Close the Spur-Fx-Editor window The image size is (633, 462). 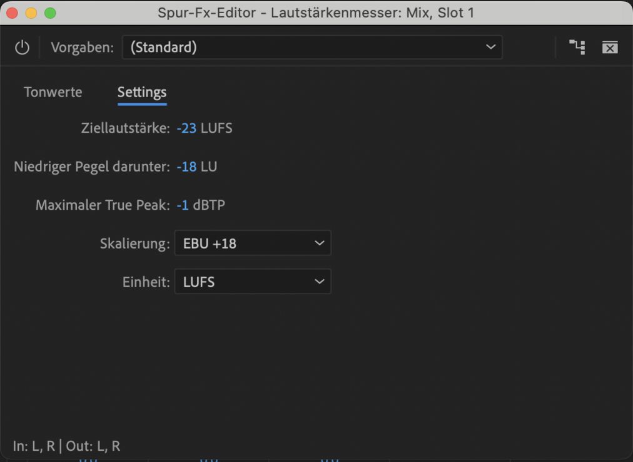(12, 13)
